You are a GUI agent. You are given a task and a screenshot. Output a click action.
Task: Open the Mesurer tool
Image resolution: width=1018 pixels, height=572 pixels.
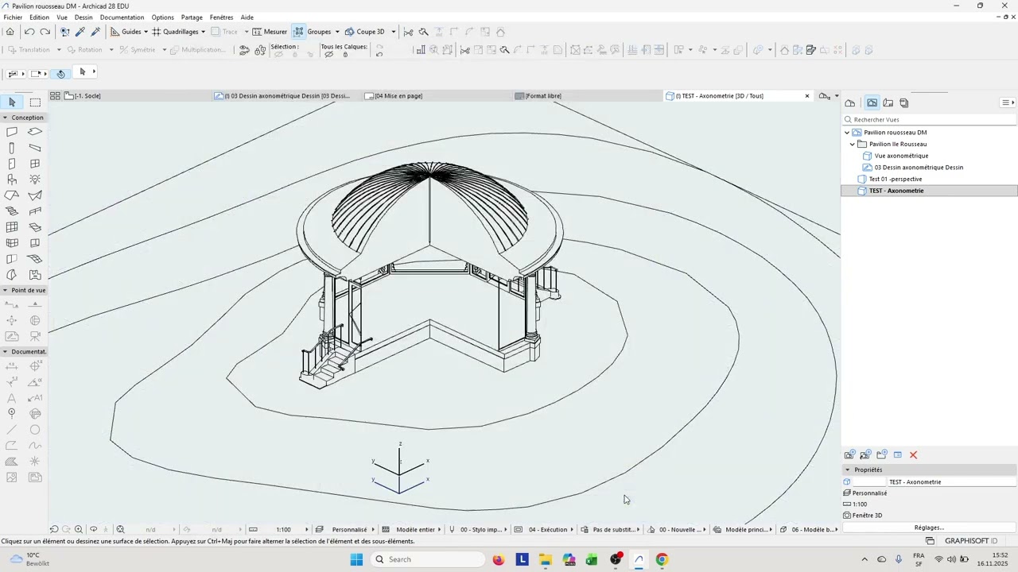(x=270, y=32)
